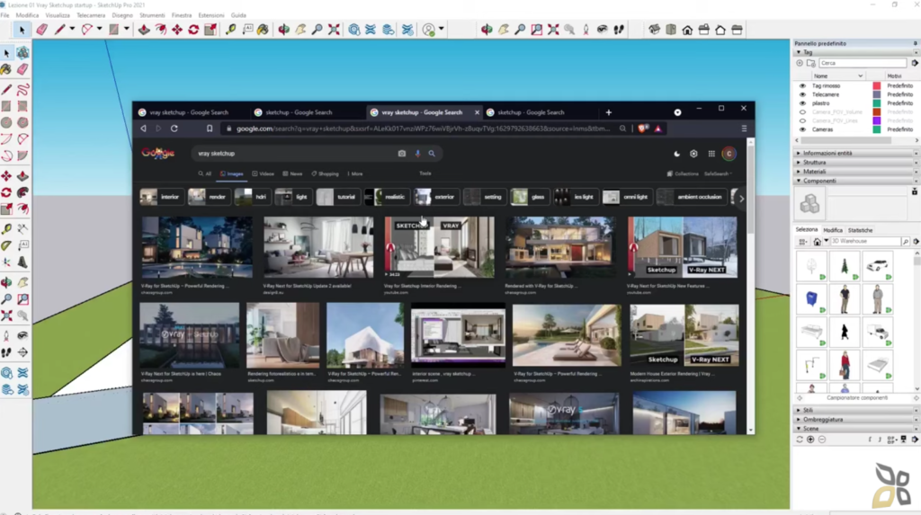921x515 pixels.
Task: Switch to first 'vray sketchup' browser tab
Action: 189,112
